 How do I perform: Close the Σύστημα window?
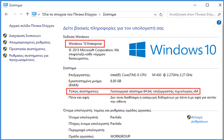[x=220, y=5]
